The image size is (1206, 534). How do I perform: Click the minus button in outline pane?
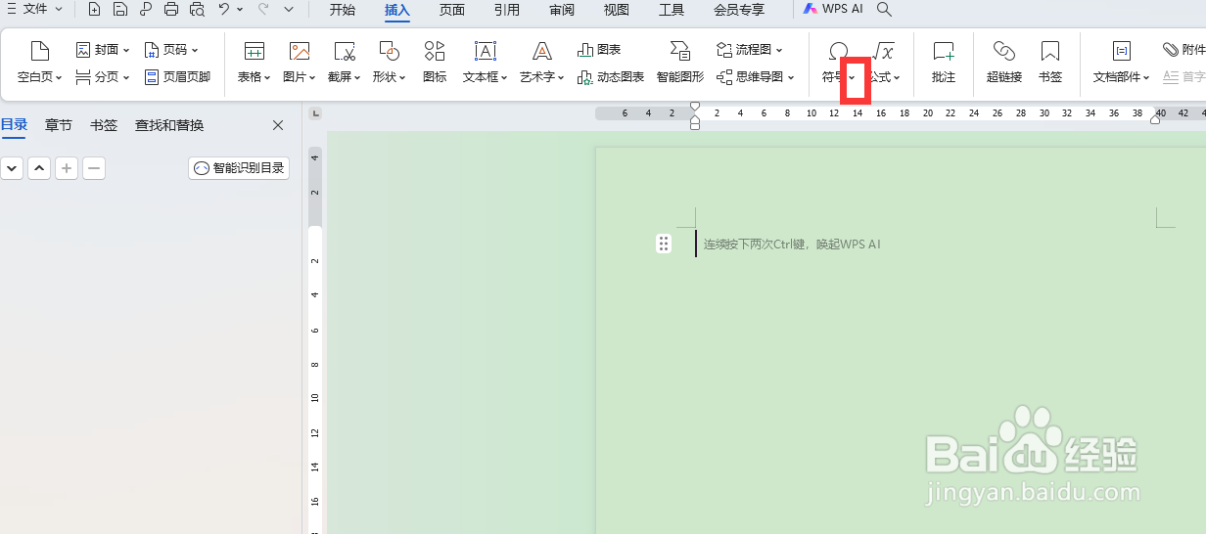(x=94, y=168)
